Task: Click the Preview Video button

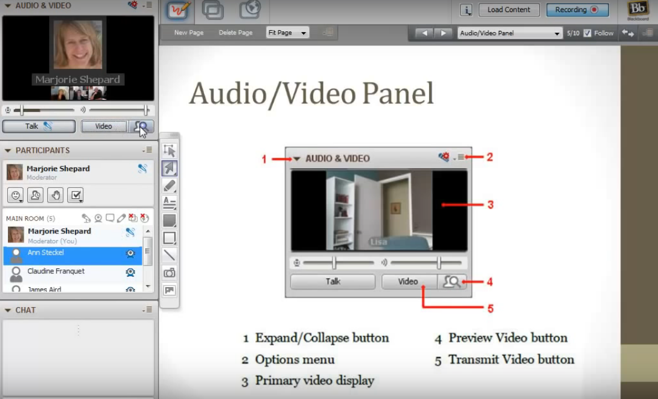Action: coord(142,126)
